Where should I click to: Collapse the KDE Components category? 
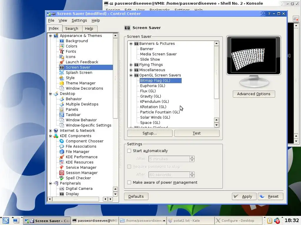coord(51,136)
